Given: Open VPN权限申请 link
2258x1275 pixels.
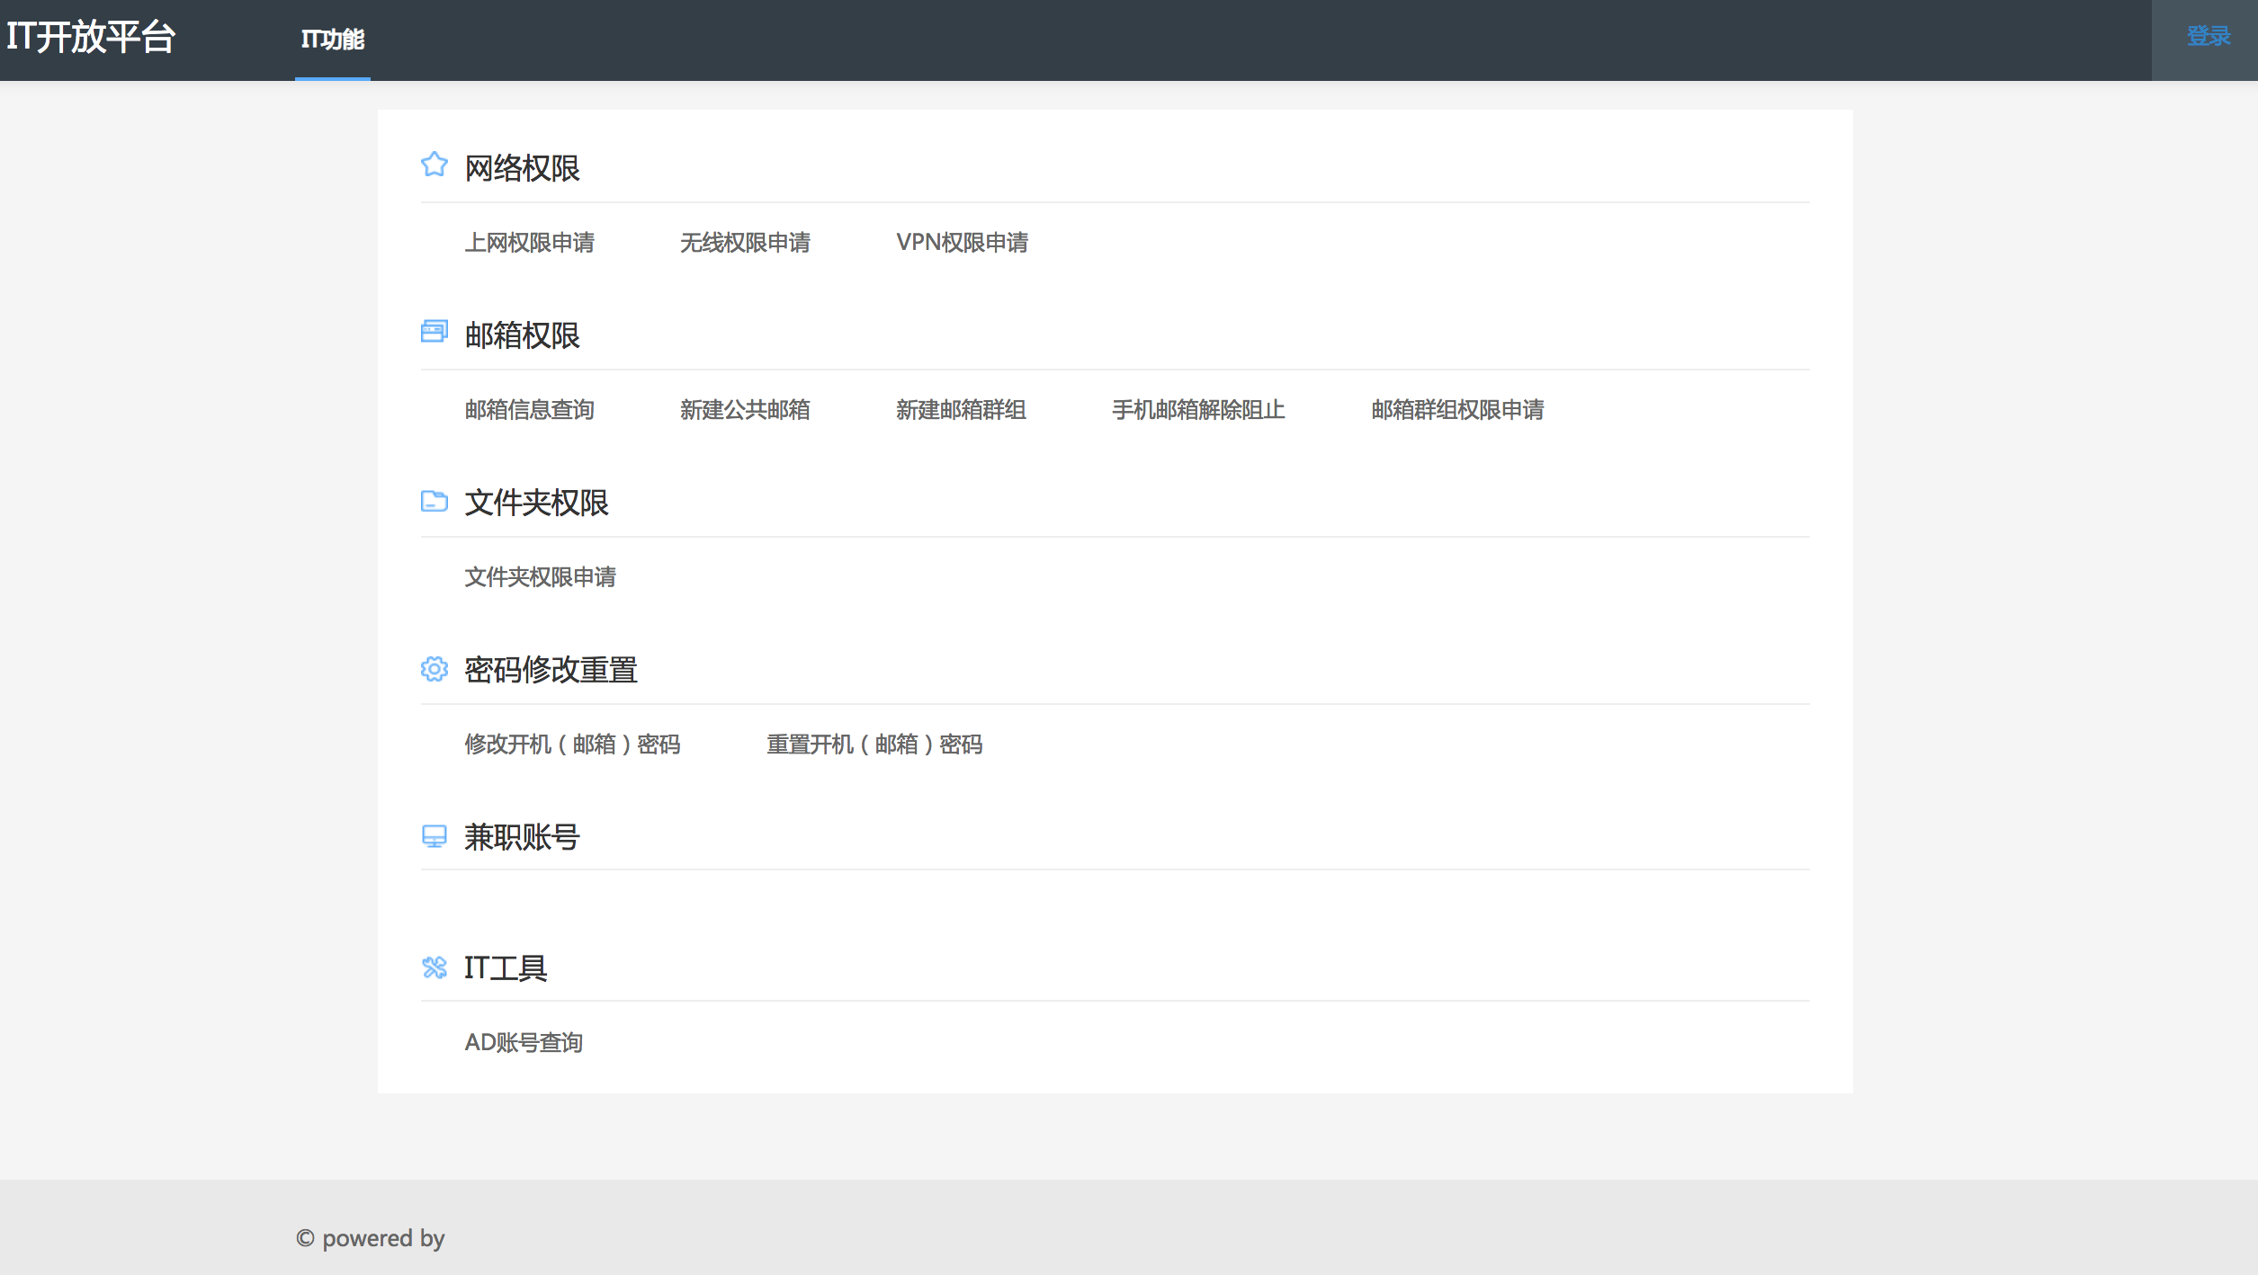Looking at the screenshot, I should 962,243.
